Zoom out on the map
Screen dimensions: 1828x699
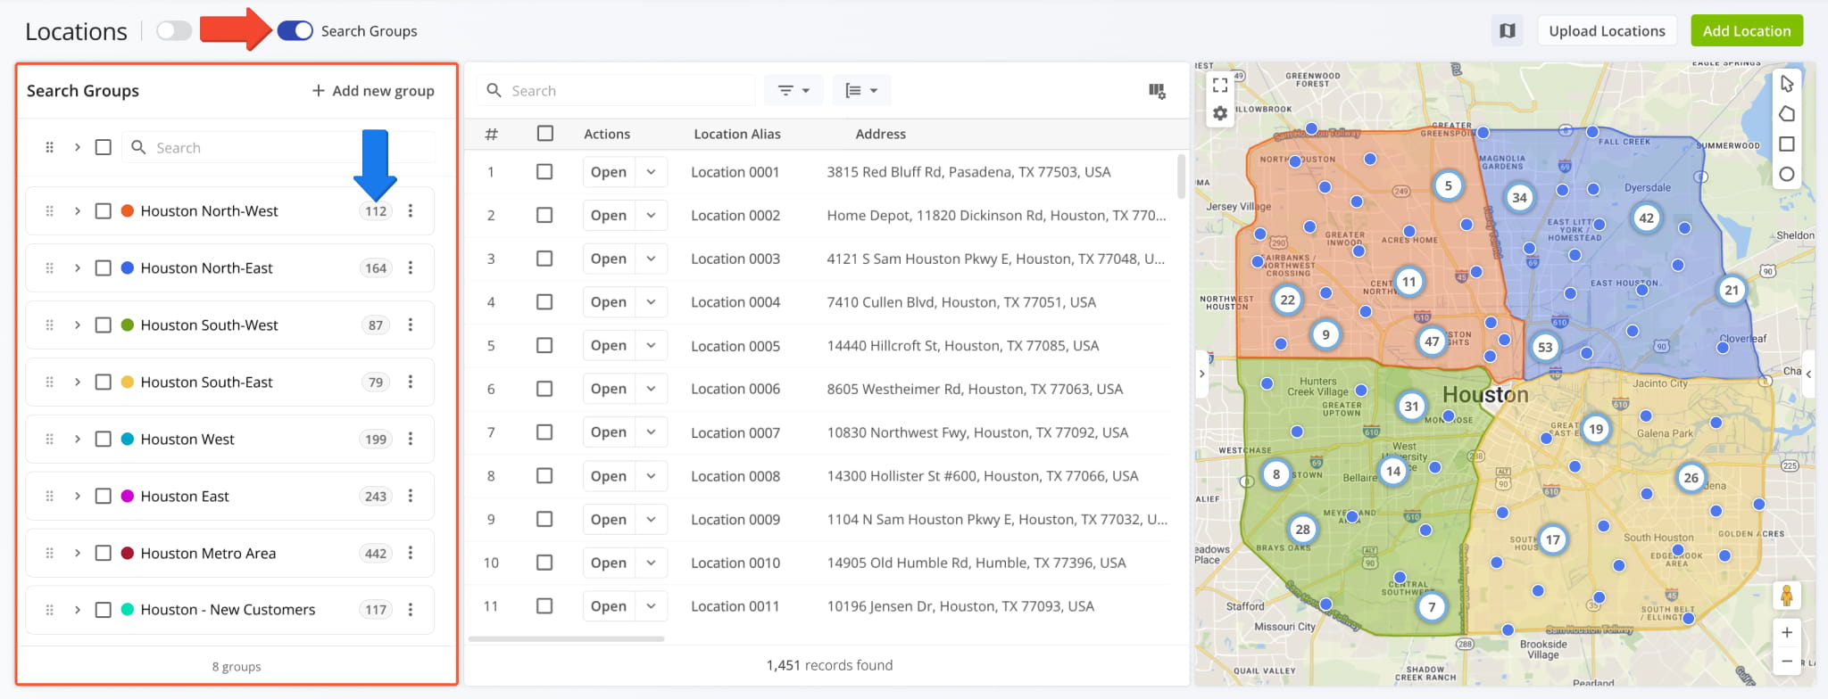[1787, 662]
